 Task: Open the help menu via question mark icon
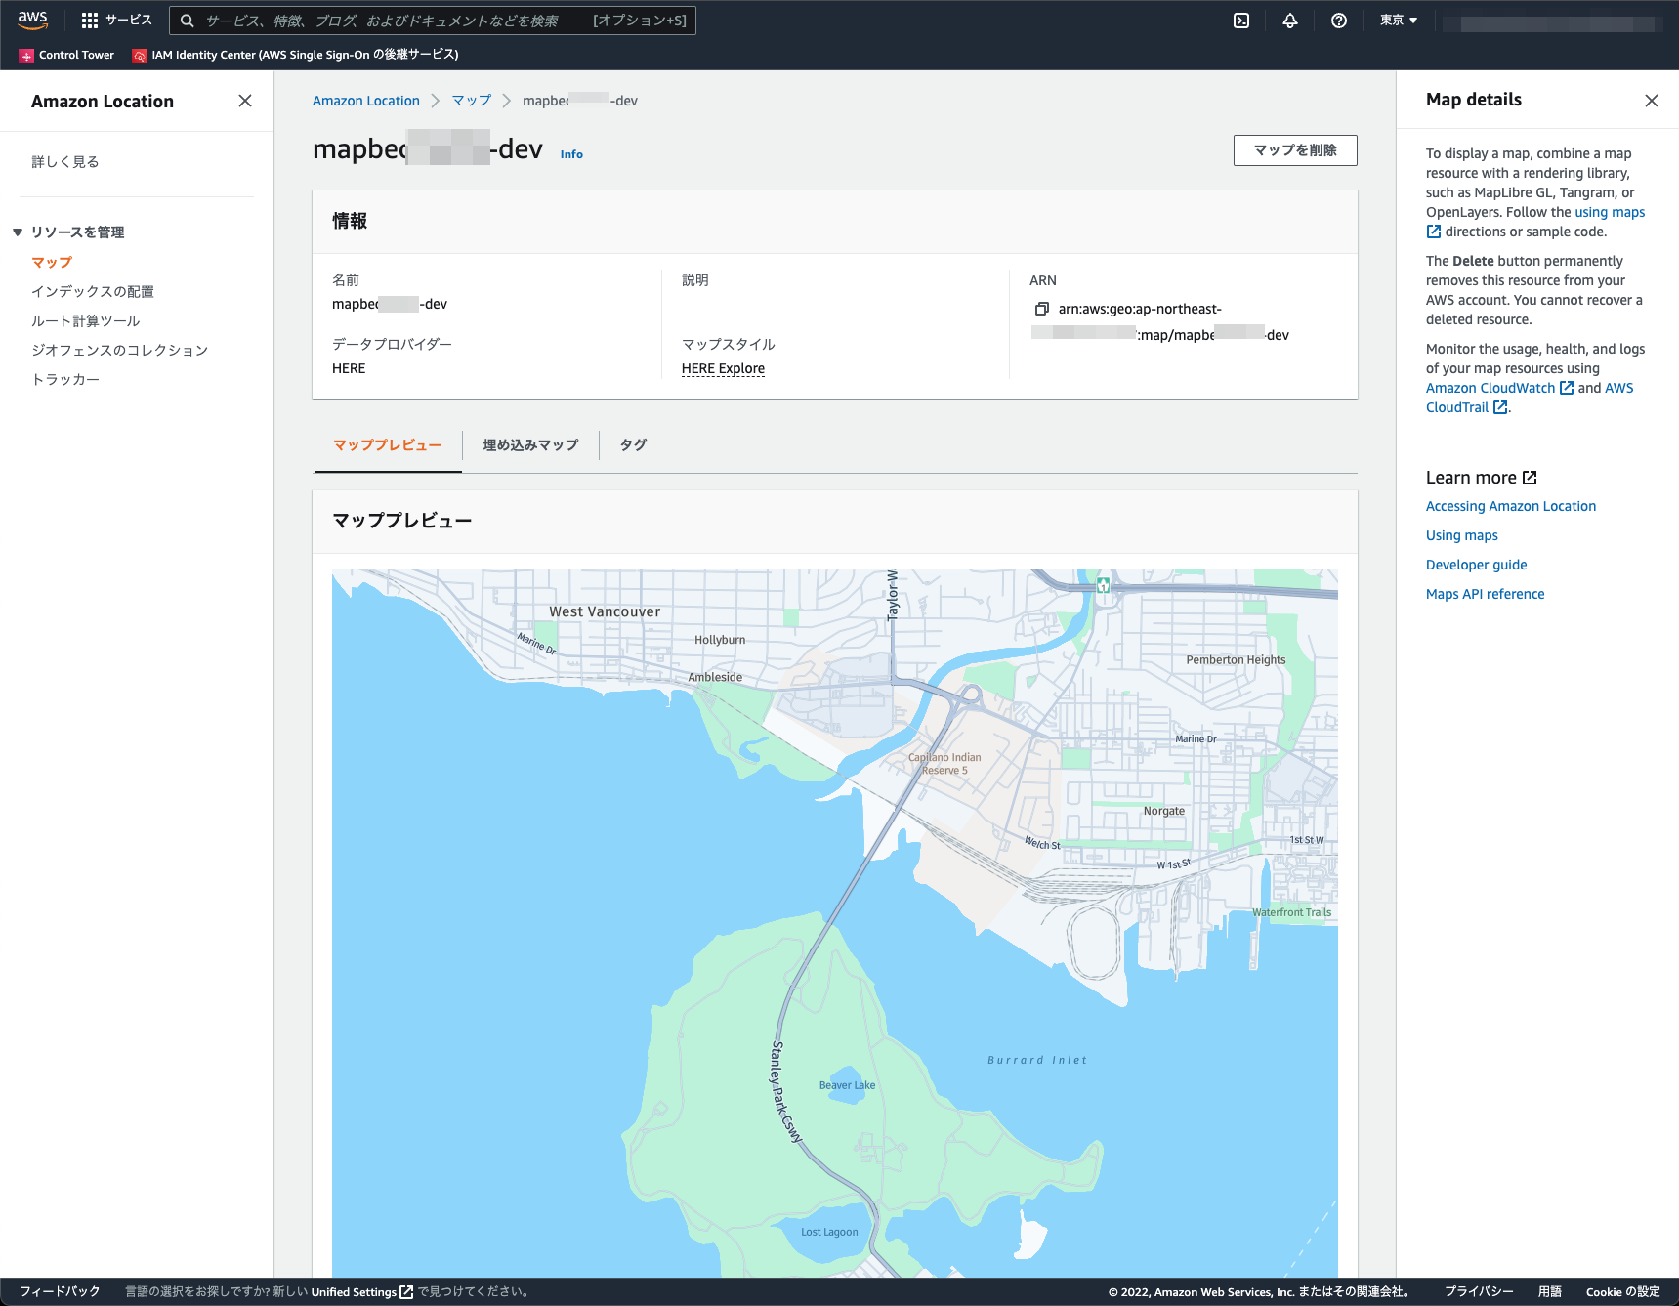tap(1339, 20)
